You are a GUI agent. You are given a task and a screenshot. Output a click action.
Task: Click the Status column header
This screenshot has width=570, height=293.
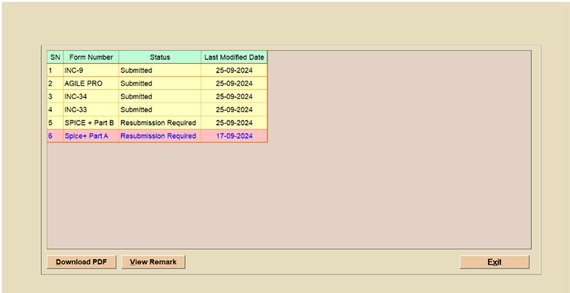click(160, 57)
